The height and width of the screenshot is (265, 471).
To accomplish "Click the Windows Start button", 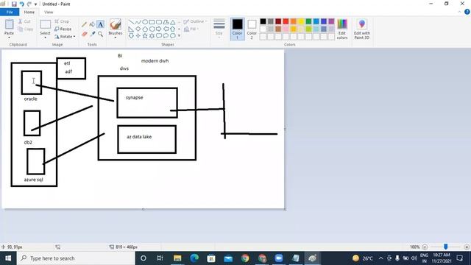I will (8, 258).
